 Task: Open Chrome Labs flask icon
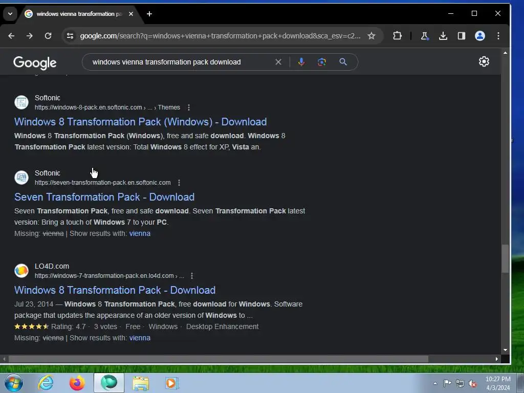(x=424, y=36)
